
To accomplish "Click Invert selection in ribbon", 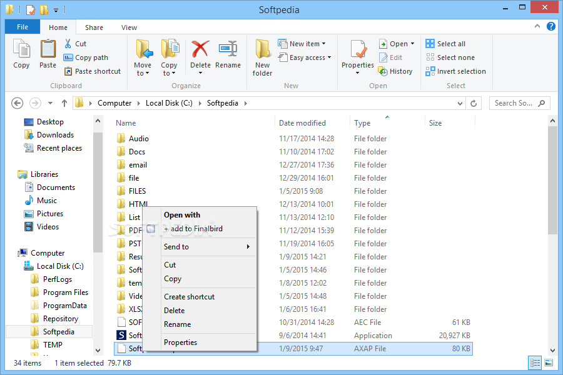I will (455, 71).
